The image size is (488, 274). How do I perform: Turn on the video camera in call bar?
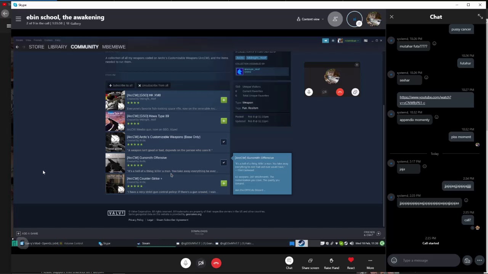[201, 263]
